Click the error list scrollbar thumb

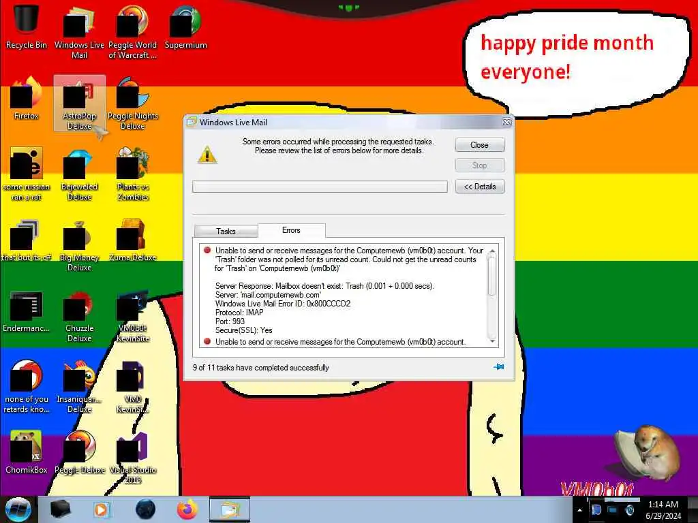tap(492, 276)
